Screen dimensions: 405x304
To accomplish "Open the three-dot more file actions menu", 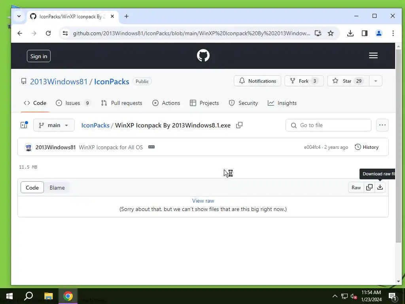I will coord(382,125).
